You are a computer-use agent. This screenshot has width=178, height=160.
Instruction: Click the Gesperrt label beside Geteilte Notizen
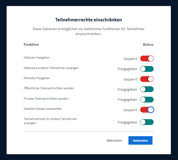click(x=130, y=110)
